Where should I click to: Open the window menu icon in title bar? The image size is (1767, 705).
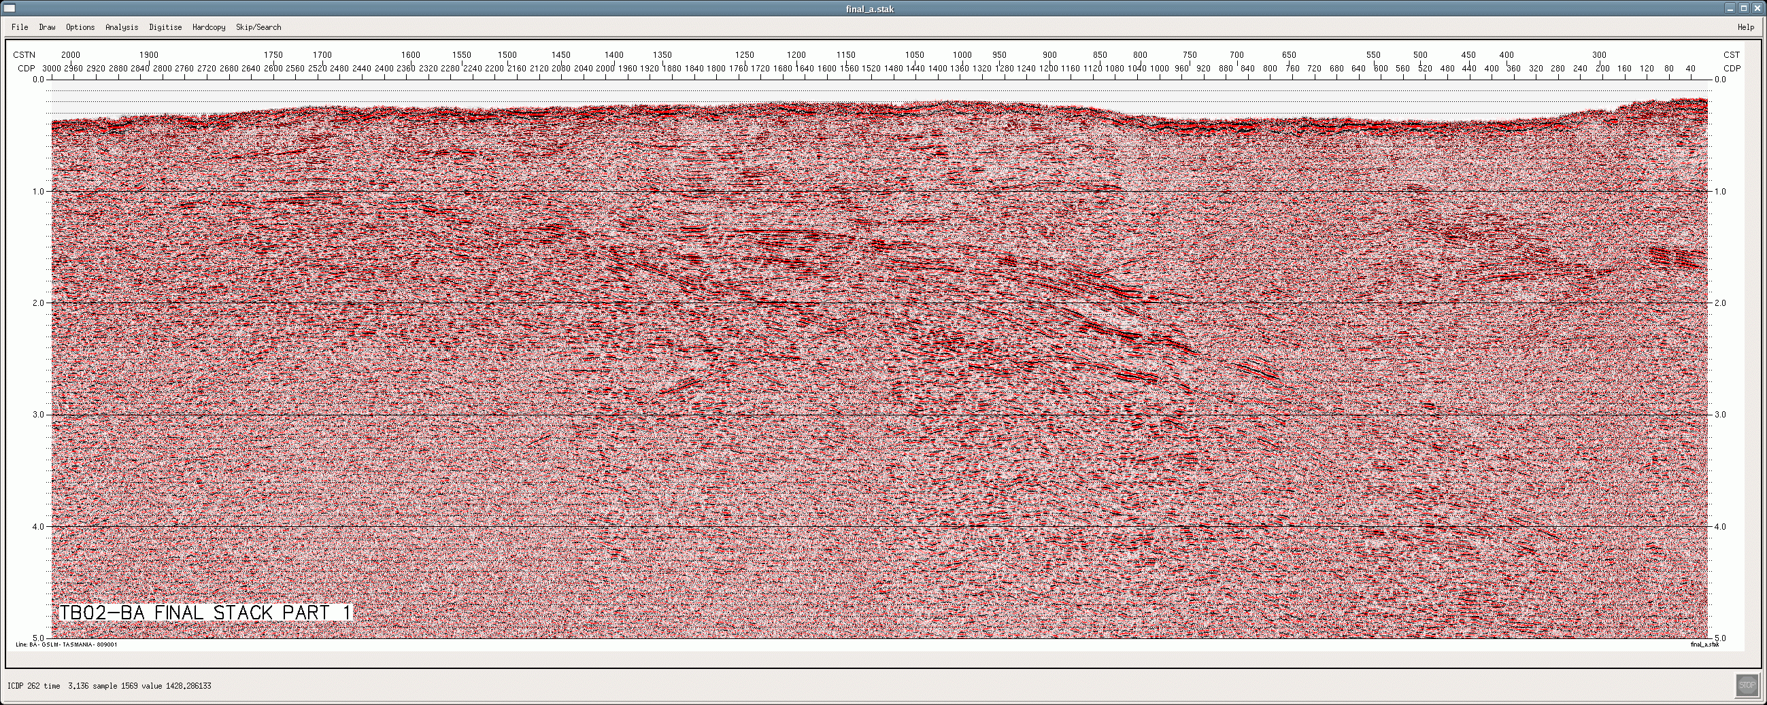coord(10,8)
